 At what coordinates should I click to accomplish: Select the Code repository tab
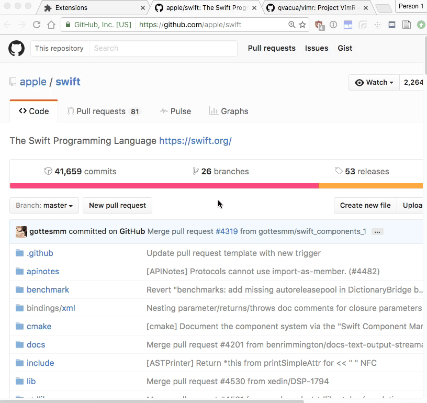pyautogui.click(x=34, y=111)
